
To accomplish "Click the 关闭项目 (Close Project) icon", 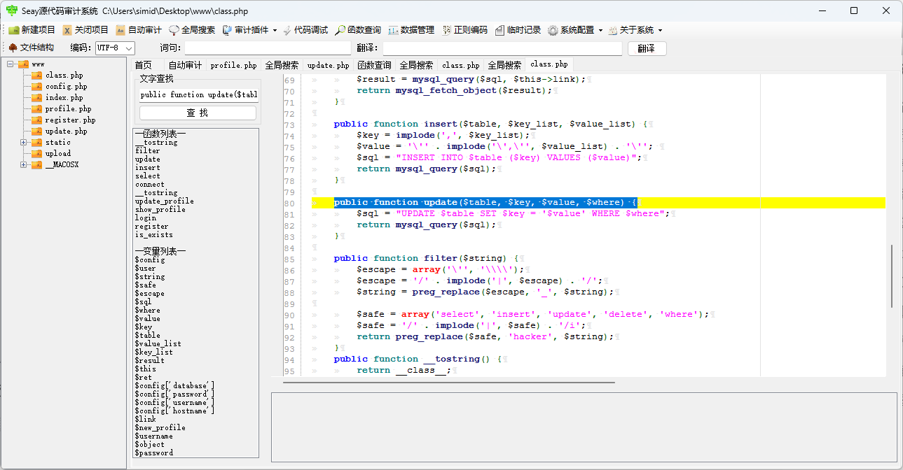I will tap(79, 29).
